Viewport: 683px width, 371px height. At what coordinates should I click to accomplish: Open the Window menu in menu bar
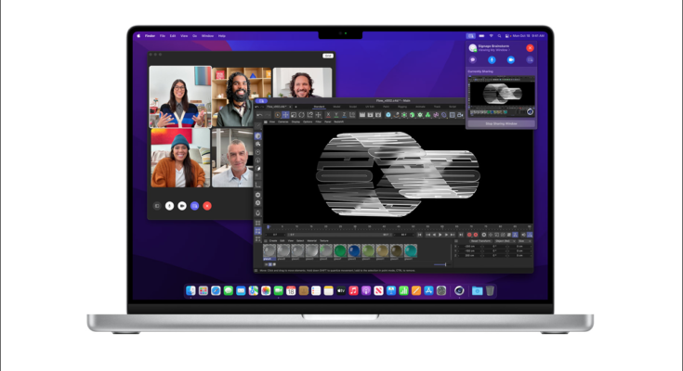point(207,36)
